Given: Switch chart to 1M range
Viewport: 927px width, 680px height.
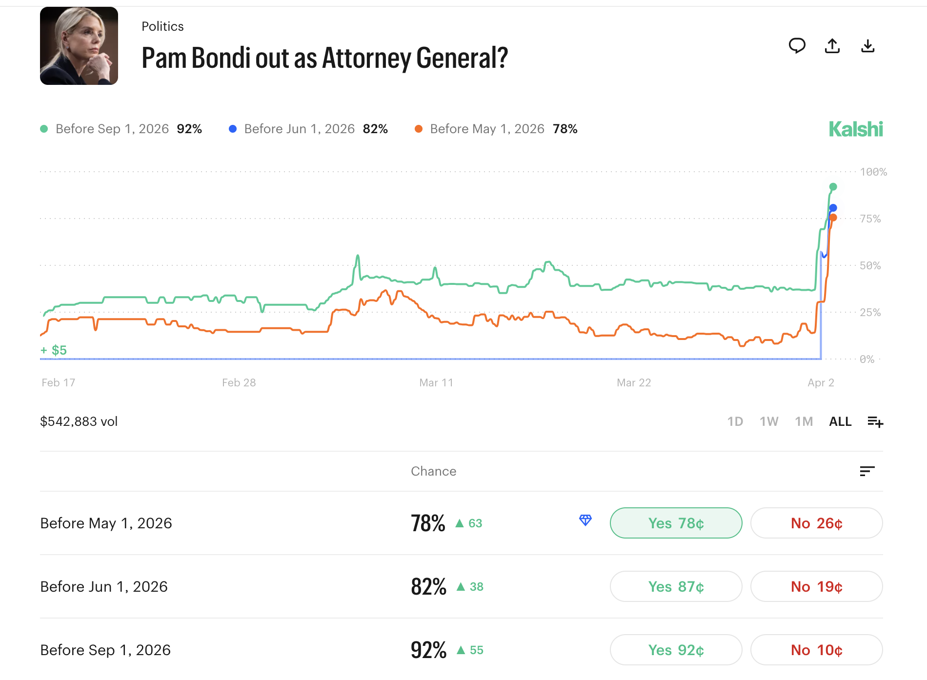Looking at the screenshot, I should point(804,421).
